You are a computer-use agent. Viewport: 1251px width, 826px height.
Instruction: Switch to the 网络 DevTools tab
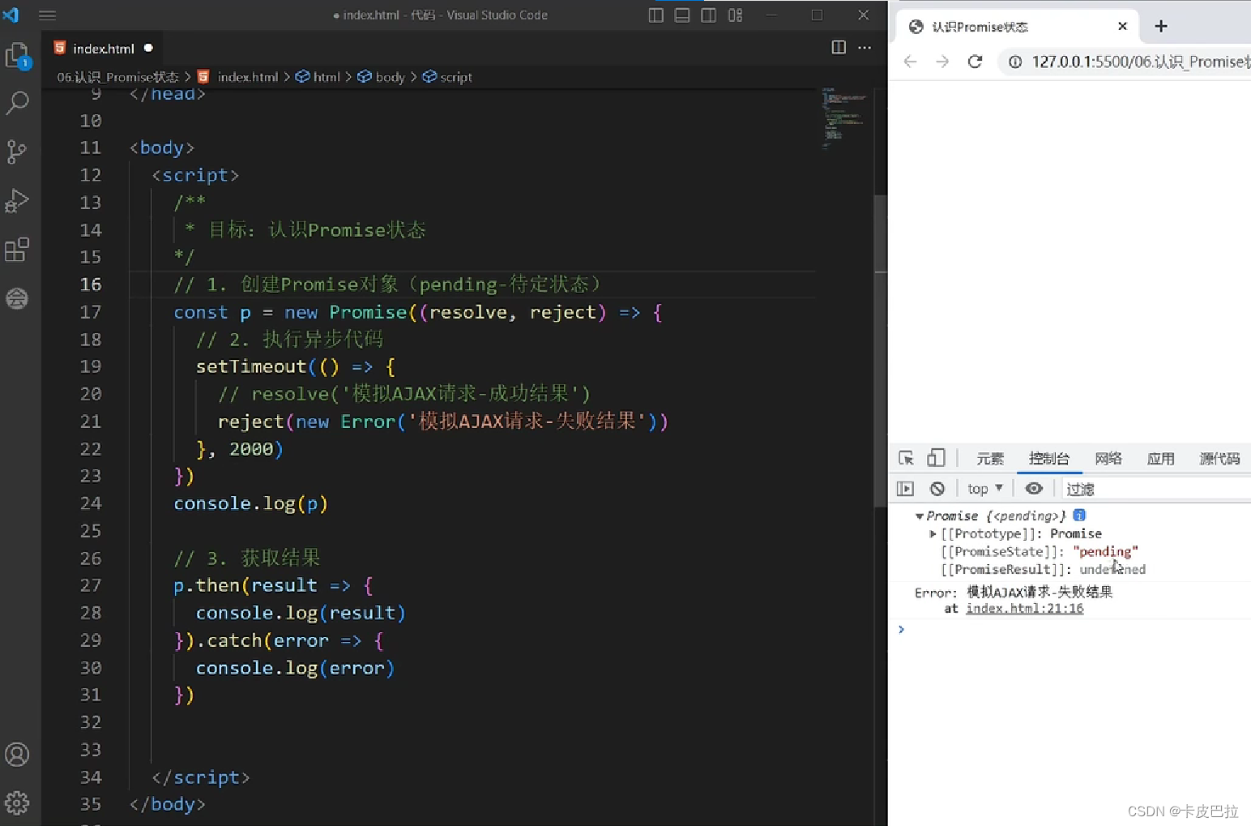(x=1108, y=459)
